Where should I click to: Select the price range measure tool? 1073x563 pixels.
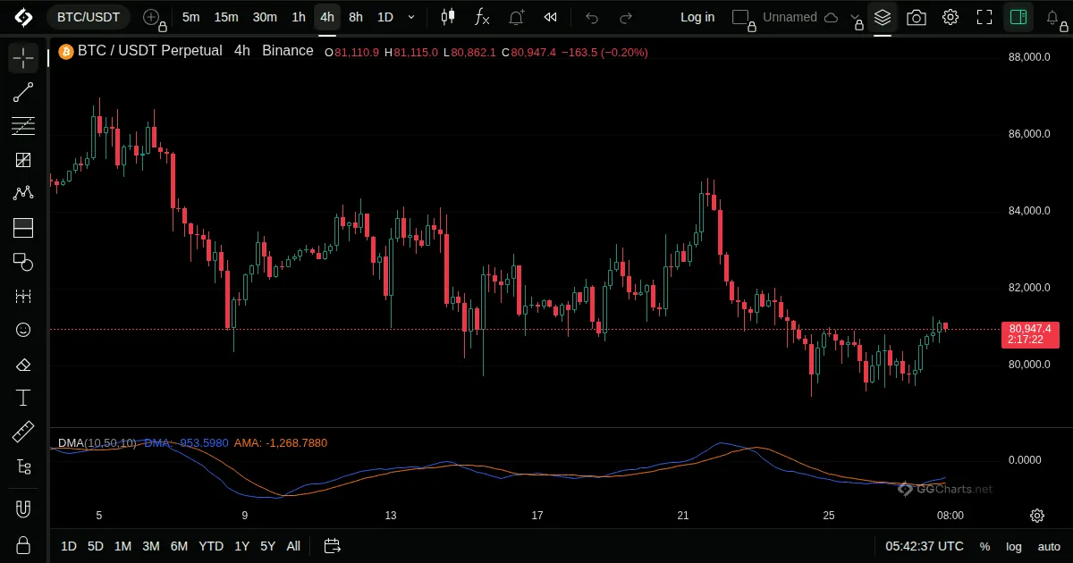[x=23, y=296]
